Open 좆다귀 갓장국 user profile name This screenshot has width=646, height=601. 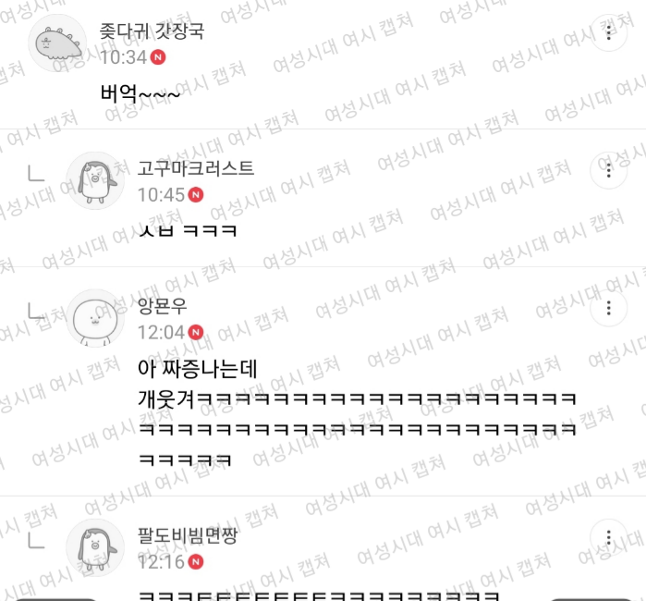152,31
